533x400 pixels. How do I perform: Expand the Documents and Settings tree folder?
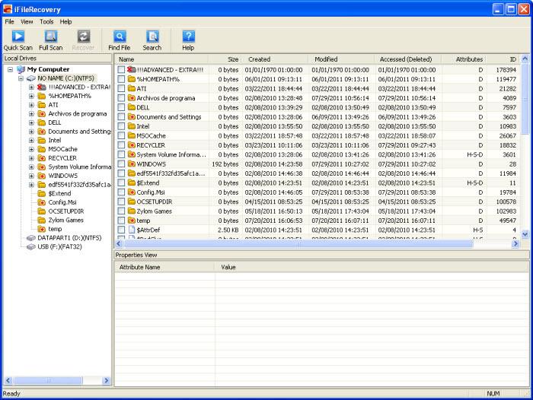coord(31,132)
